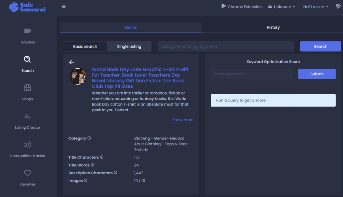
Task: Click the Images info icon
Action: tap(86, 180)
